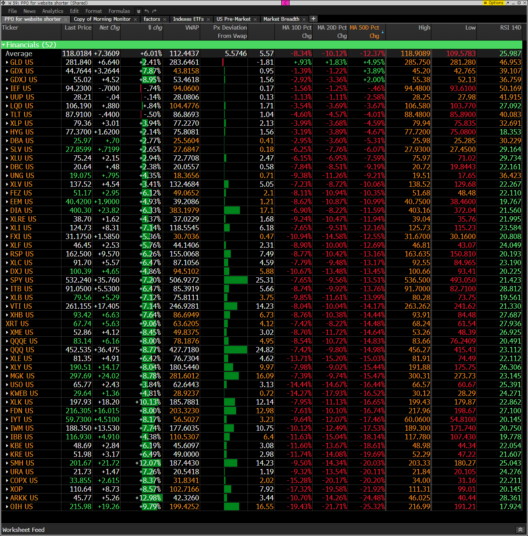Close the US Pre-Market tab
Screen dimensions: 528x536
255,19
